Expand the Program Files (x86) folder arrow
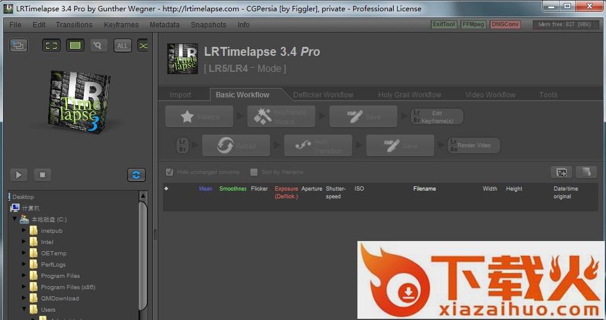 24,286
